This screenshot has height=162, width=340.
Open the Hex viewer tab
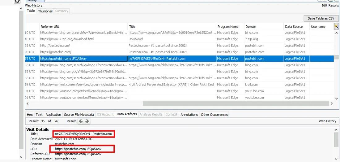coord(30,115)
